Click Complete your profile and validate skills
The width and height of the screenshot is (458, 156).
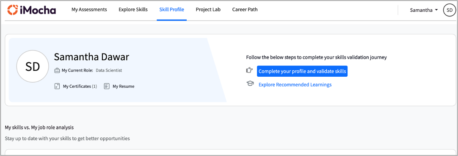[x=302, y=71]
